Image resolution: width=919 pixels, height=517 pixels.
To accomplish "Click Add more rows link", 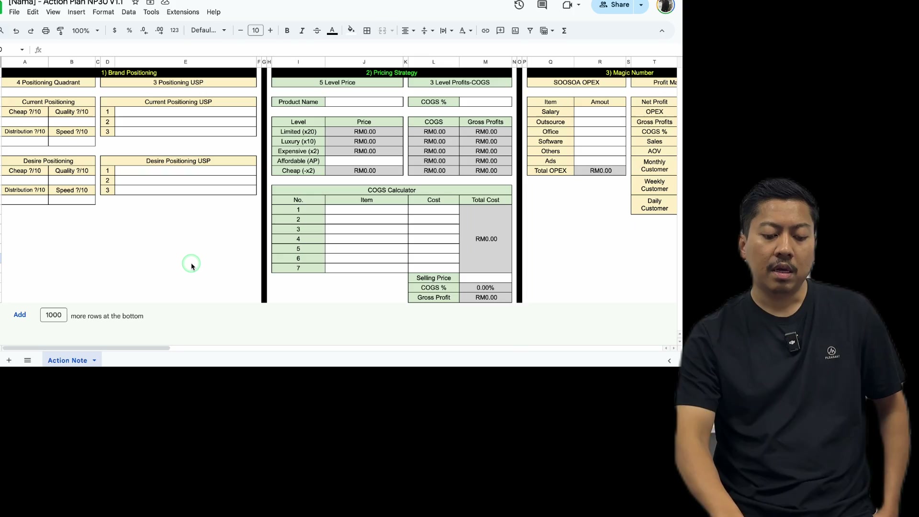I will click(20, 315).
